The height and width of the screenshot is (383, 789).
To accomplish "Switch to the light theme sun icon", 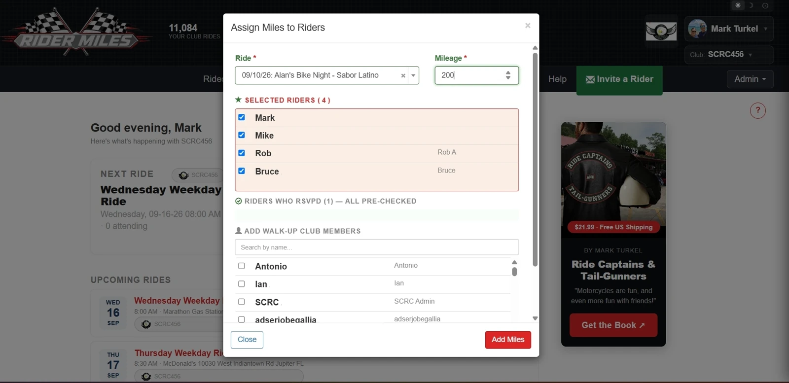I will tap(738, 5).
